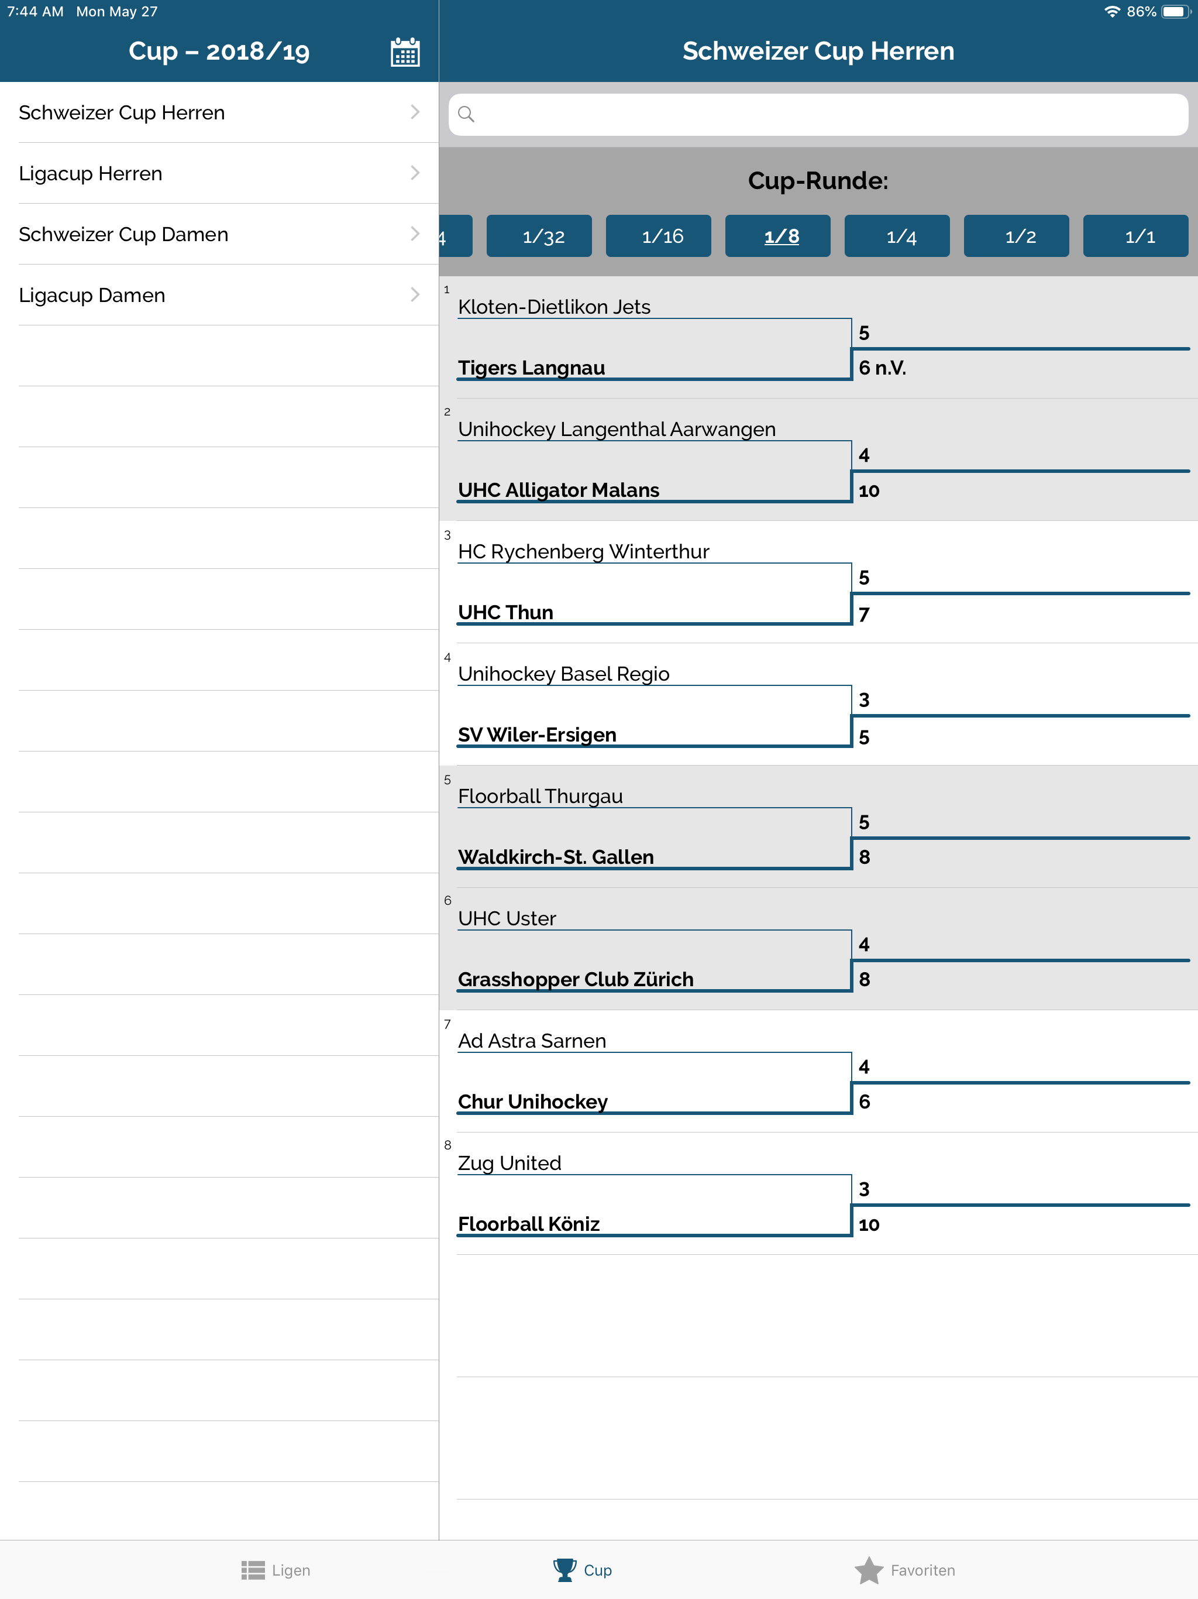Open Chur Unihockey team
Viewport: 1198px width, 1599px height.
click(x=532, y=1102)
